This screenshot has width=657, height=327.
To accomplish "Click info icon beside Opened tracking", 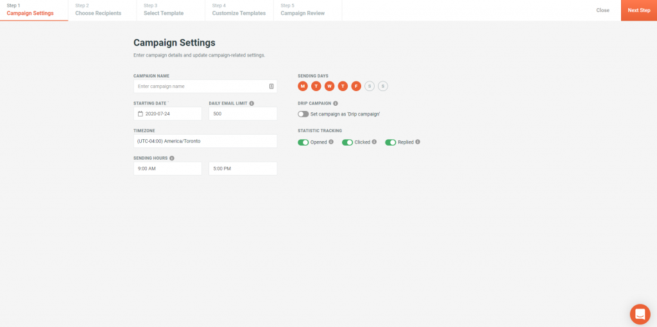I will point(331,142).
